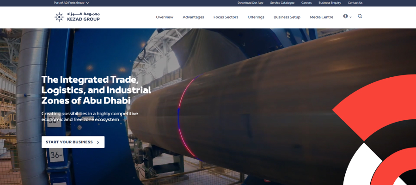This screenshot has width=416, height=185.
Task: Go to the Contact Us link
Action: [355, 3]
